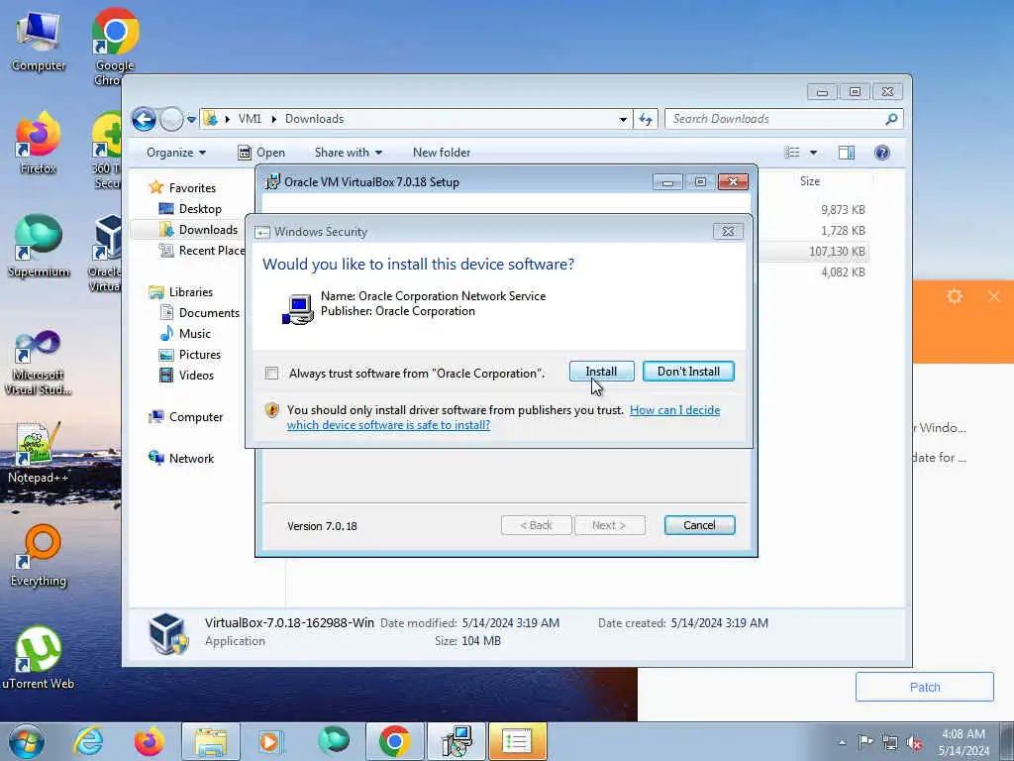
Task: Click VirtualBox installer icon in details pane
Action: [x=168, y=633]
